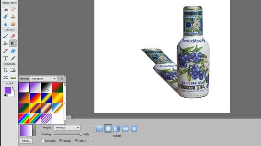Choose the Radial gradient type
Image resolution: width=261 pixels, height=146 pixels.
pyautogui.click(x=108, y=129)
